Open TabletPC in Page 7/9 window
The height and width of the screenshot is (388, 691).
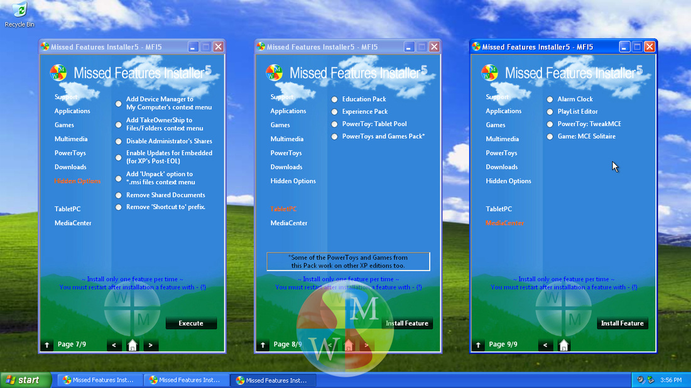point(67,209)
